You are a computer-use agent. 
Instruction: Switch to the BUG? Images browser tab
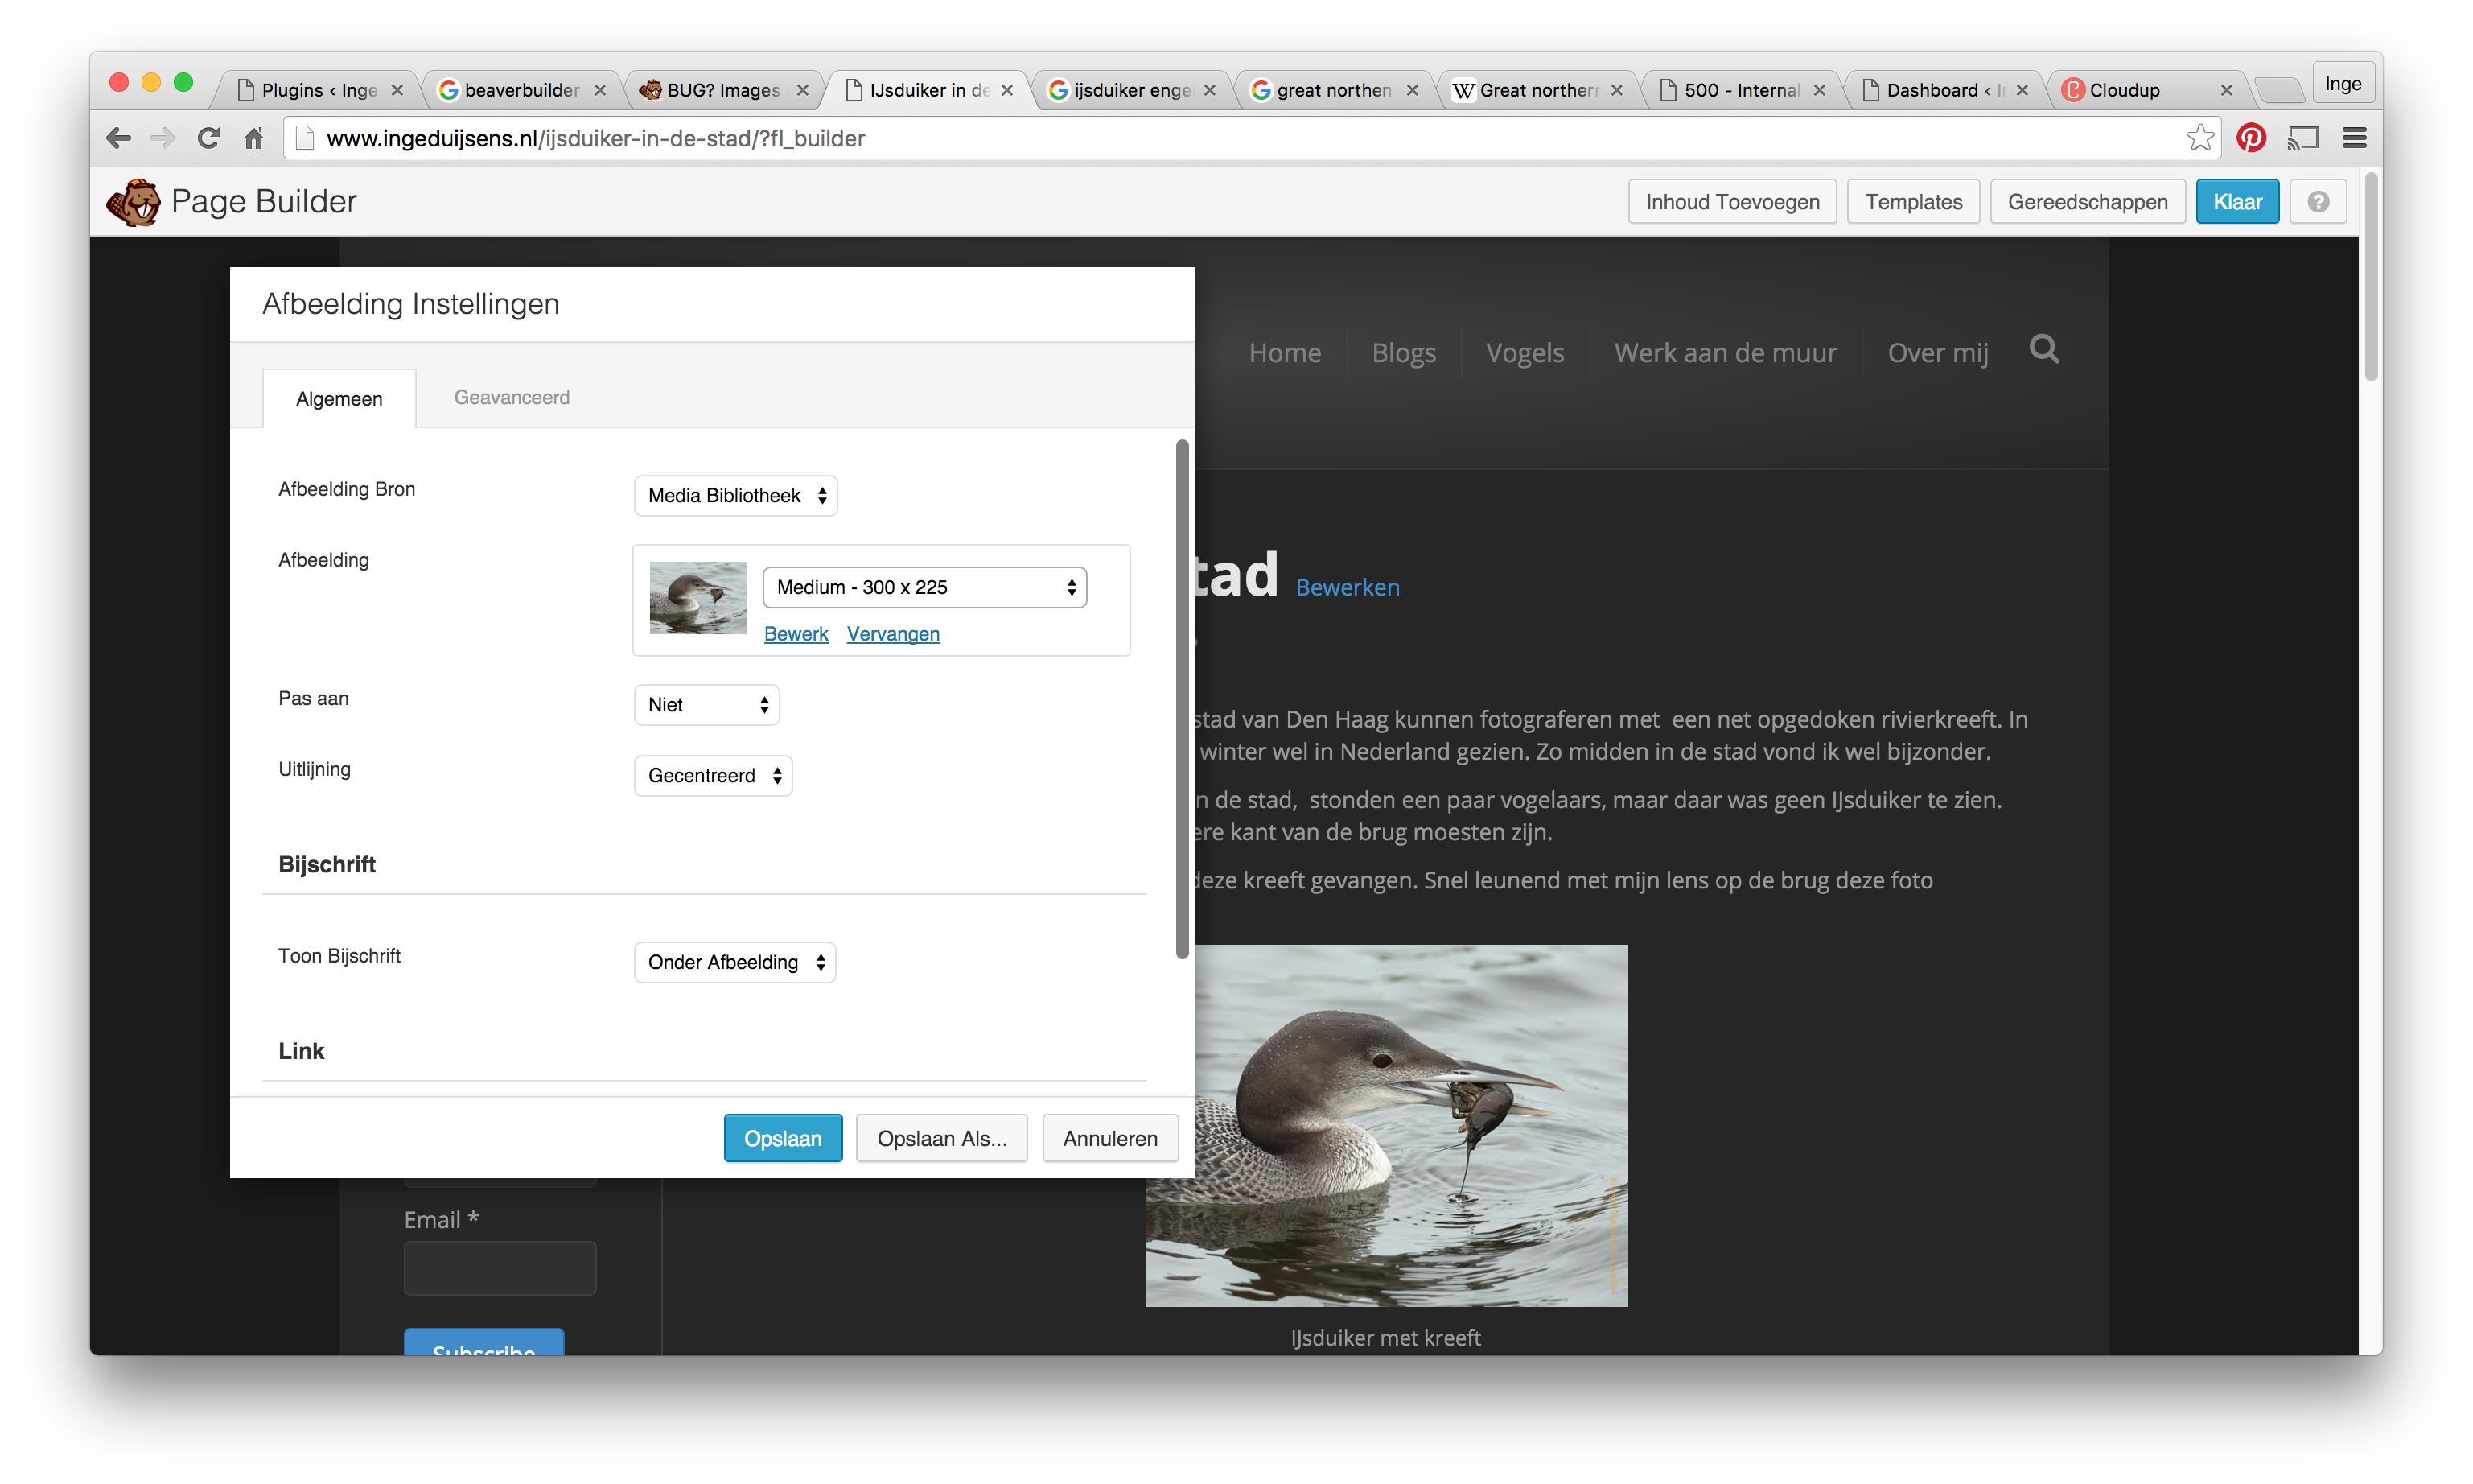722,90
